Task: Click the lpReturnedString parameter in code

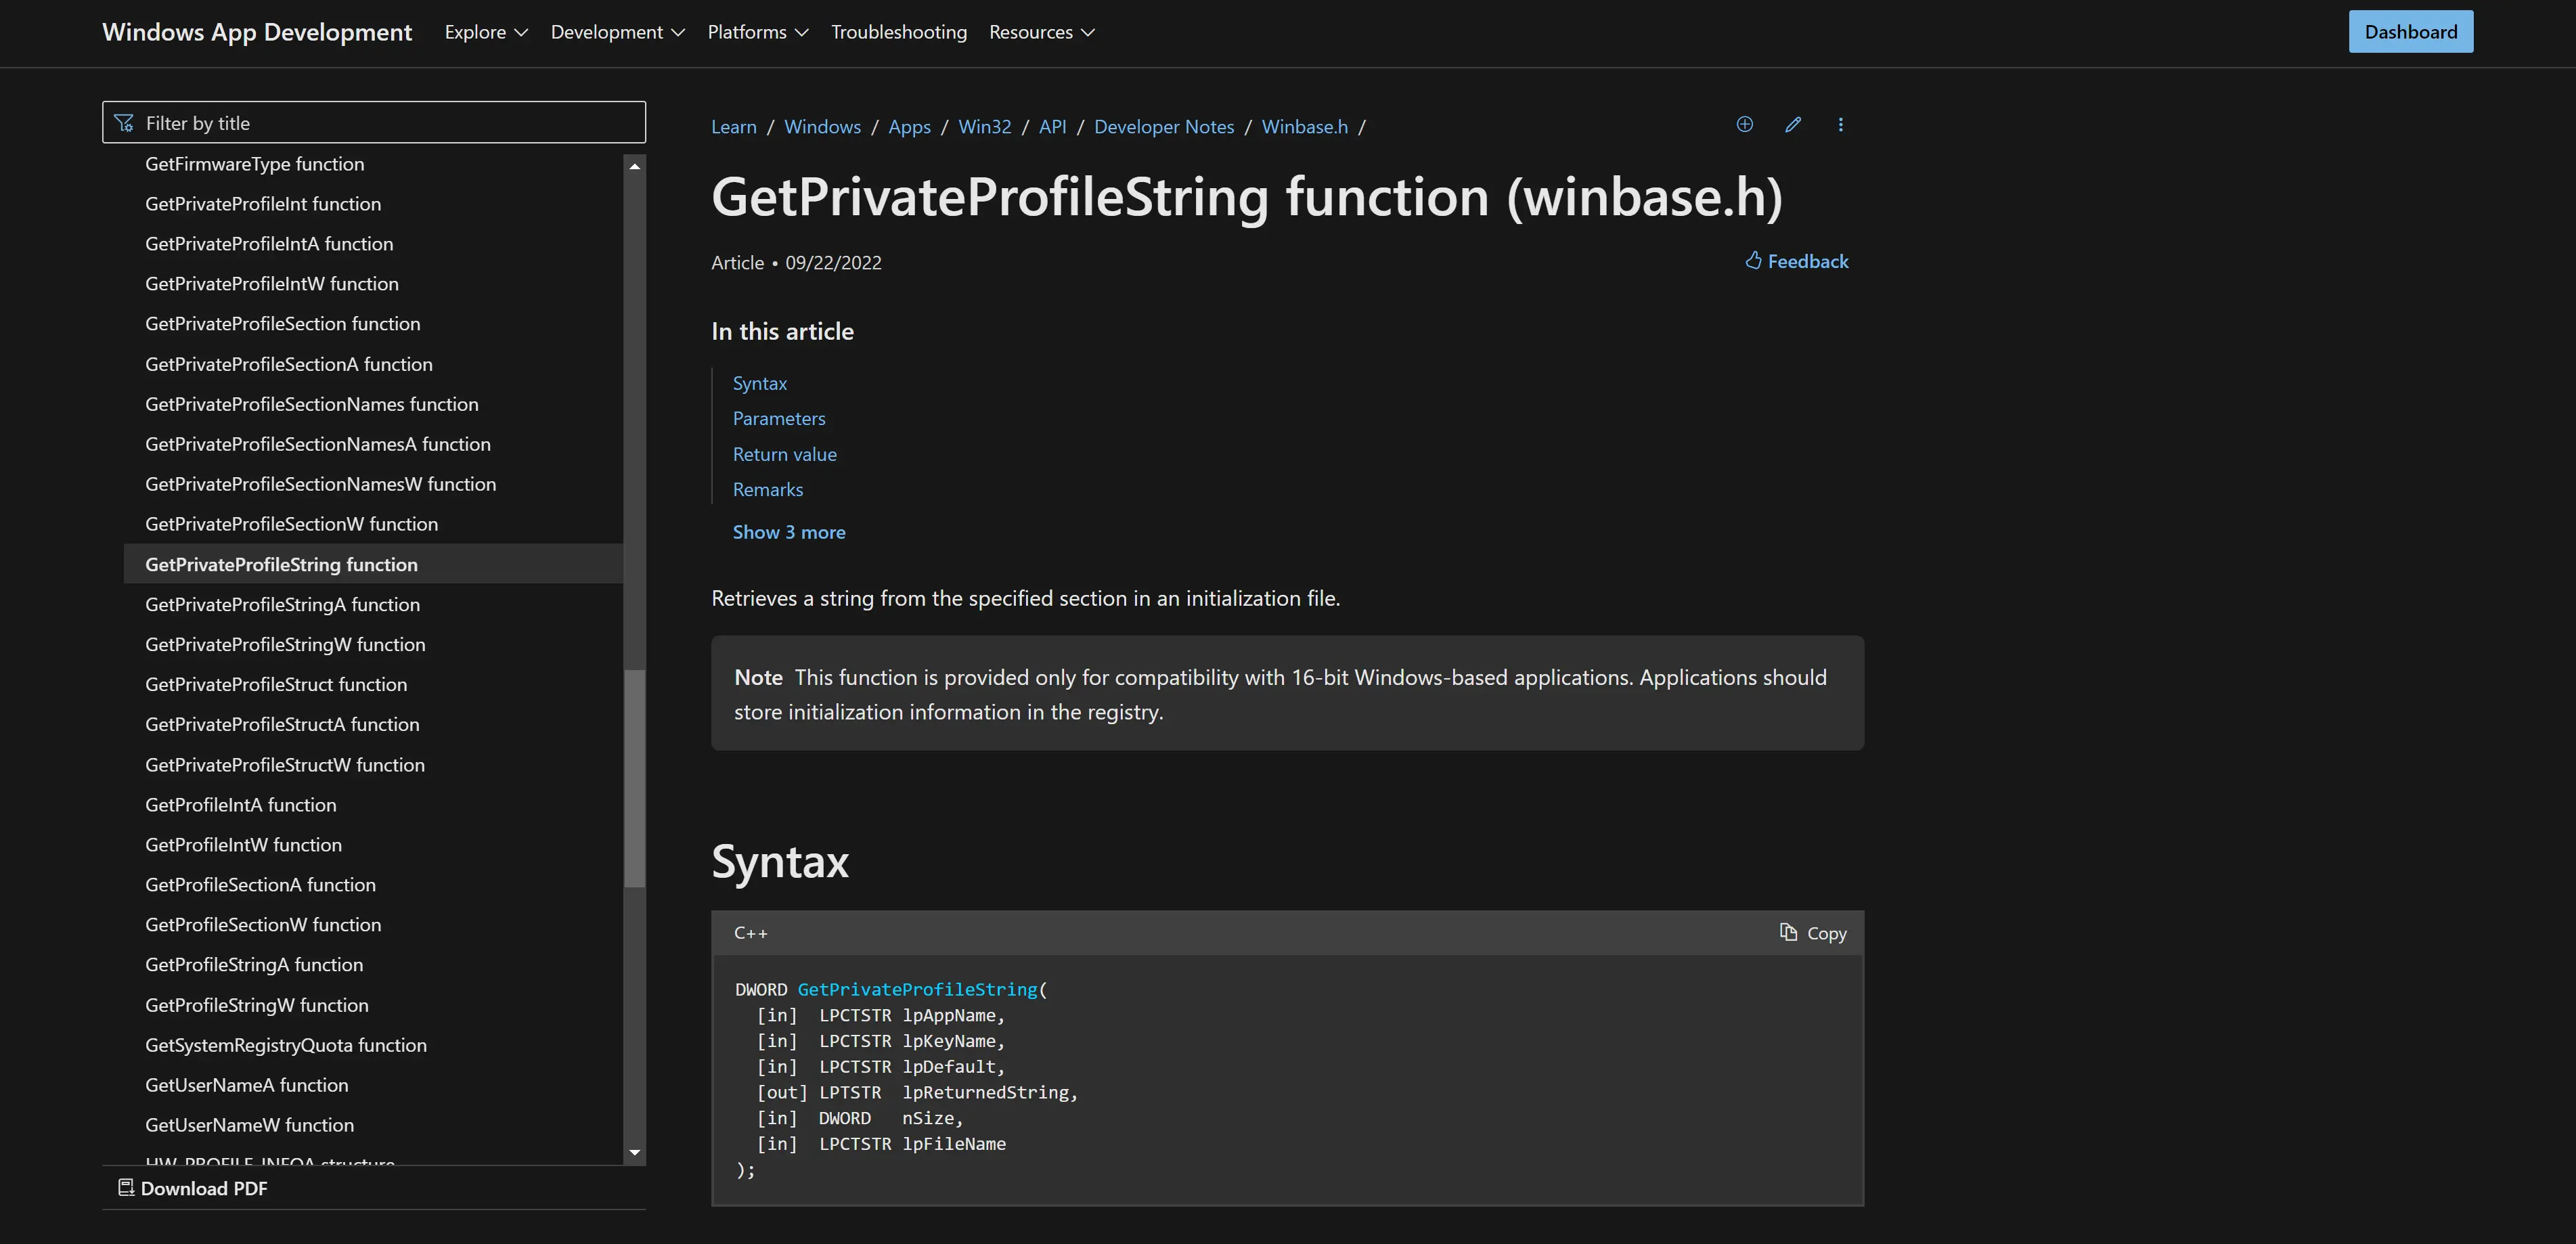Action: (x=985, y=1092)
